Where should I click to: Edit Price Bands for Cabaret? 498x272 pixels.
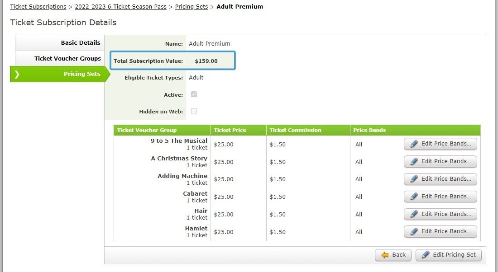click(440, 197)
